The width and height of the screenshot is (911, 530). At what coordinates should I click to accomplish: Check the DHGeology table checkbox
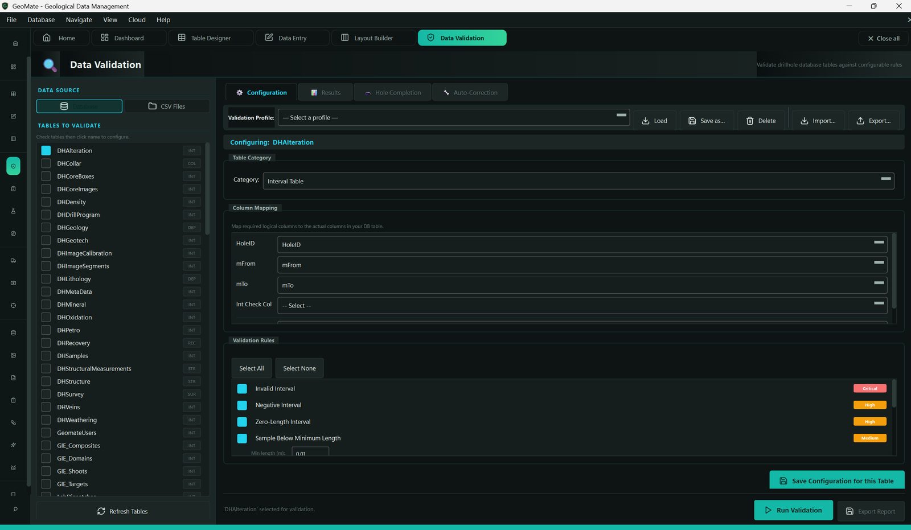(46, 228)
